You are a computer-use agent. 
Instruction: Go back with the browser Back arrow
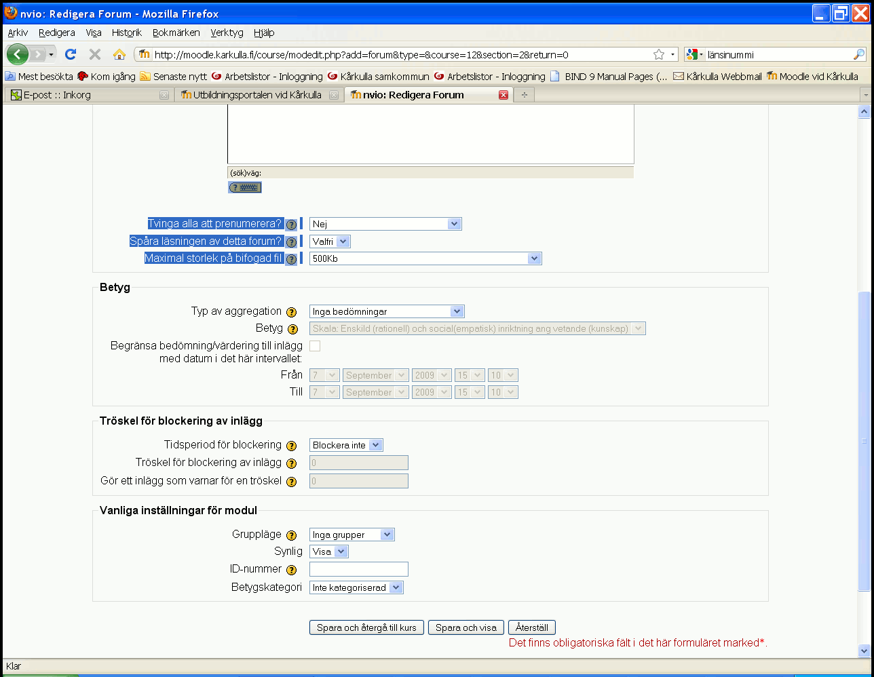tap(18, 54)
